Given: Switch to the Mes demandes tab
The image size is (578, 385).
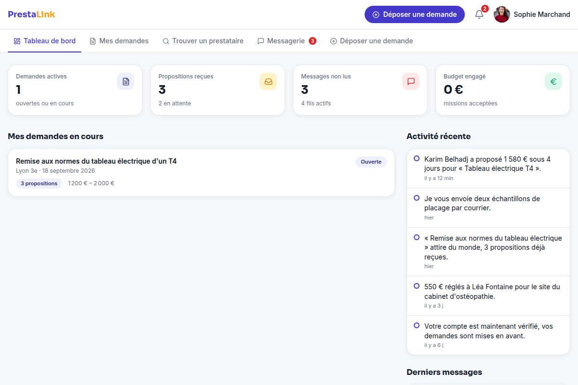Looking at the screenshot, I should [x=119, y=41].
